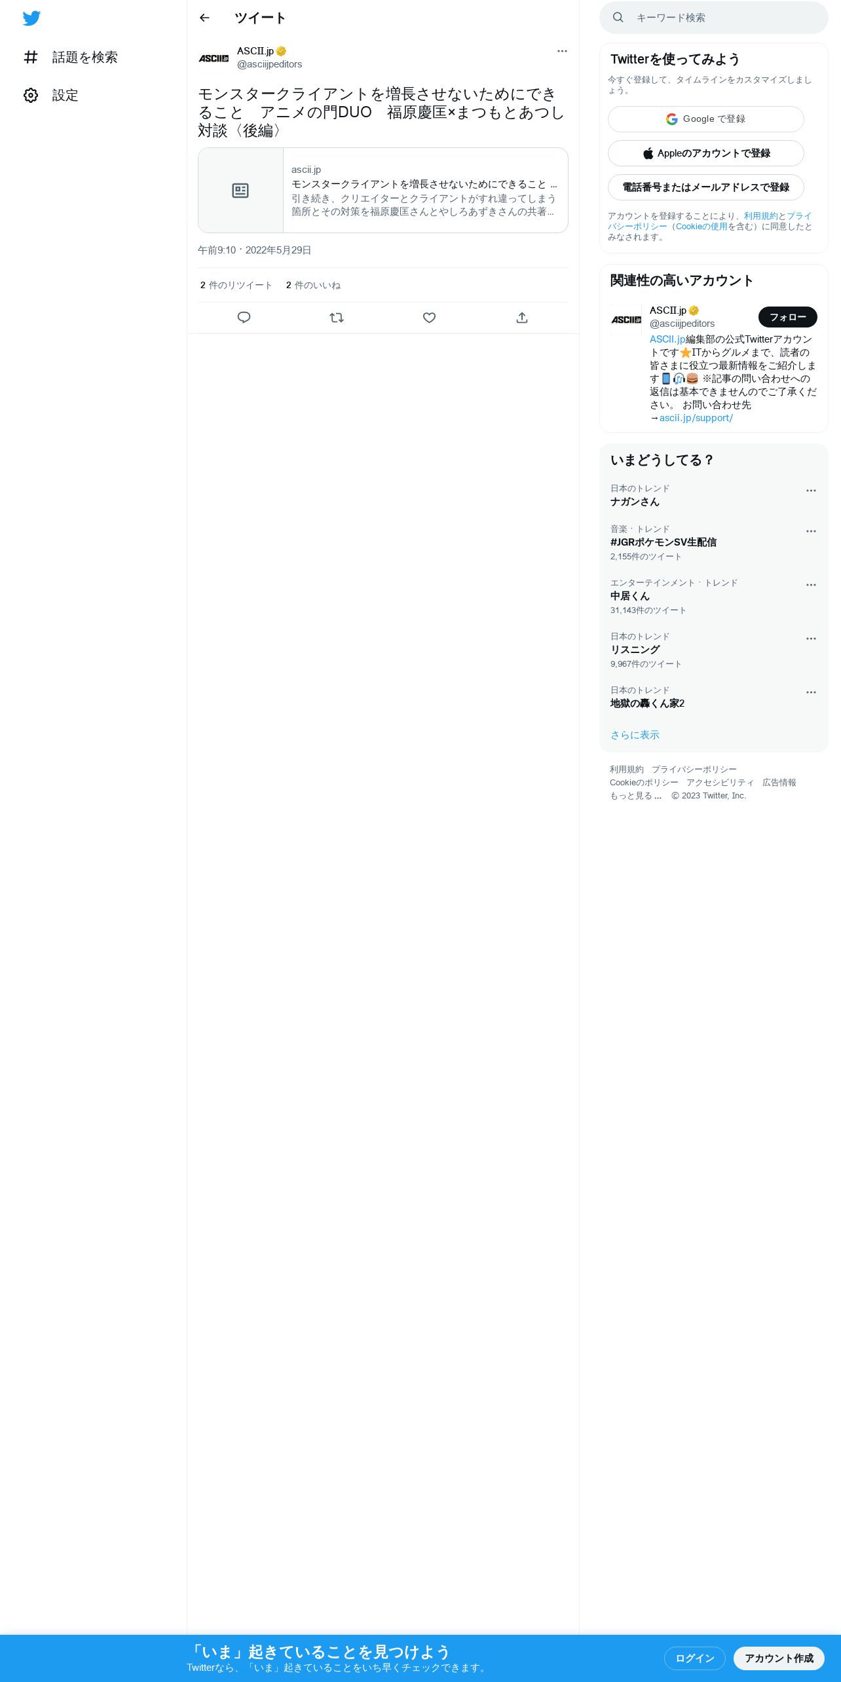Open the ascii.jp article link card

pyautogui.click(x=383, y=191)
